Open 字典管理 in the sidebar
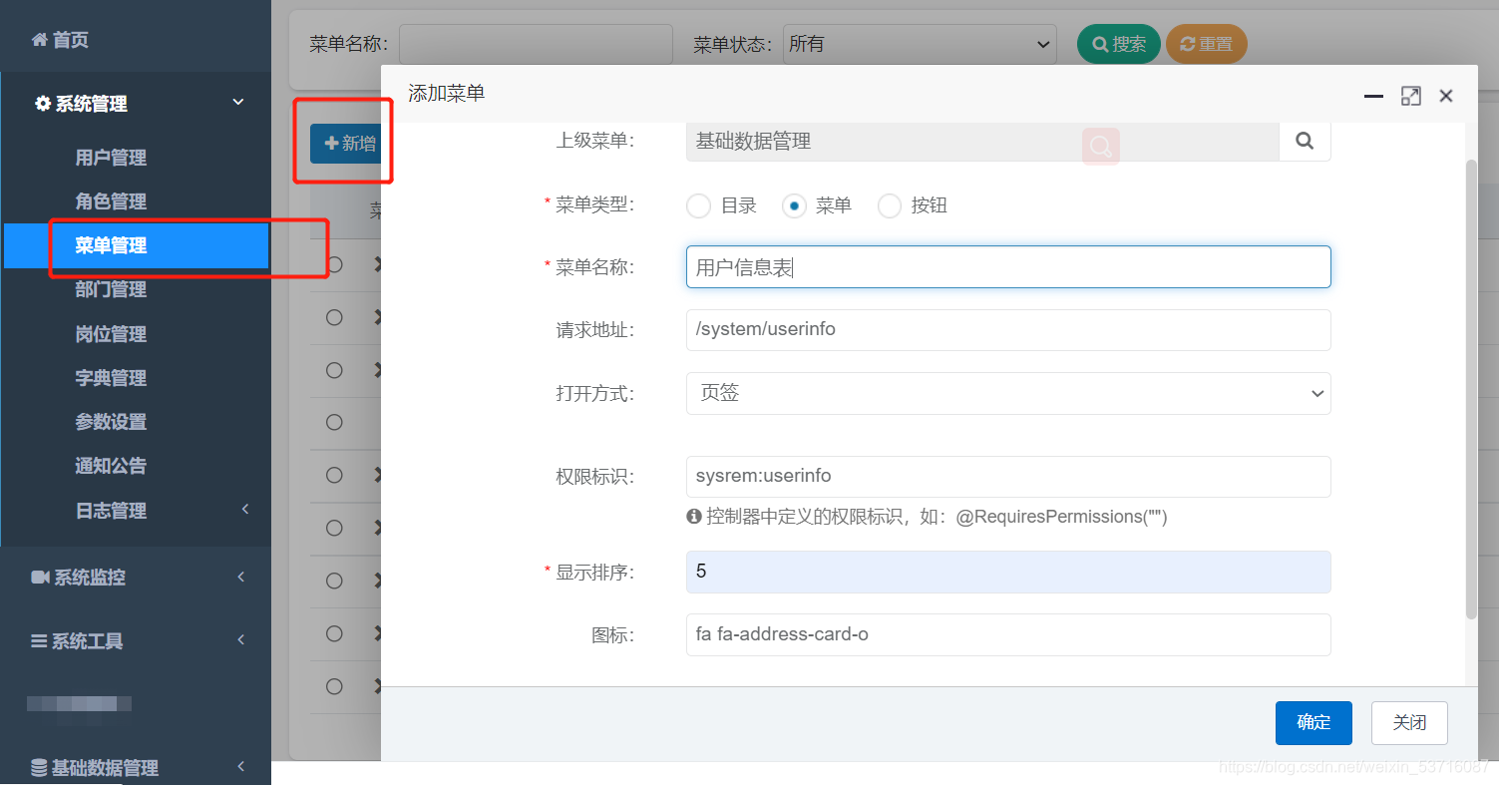The image size is (1499, 785). (111, 378)
